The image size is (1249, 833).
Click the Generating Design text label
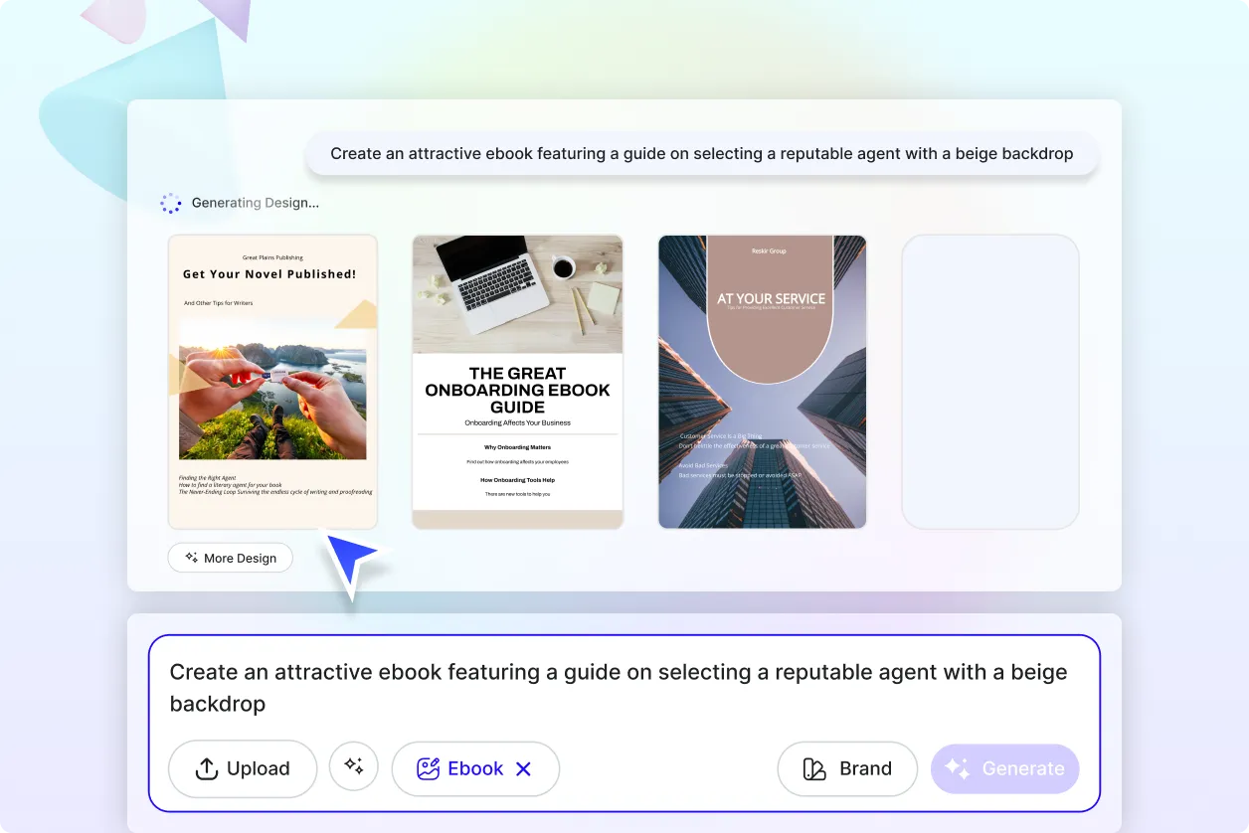click(x=255, y=203)
